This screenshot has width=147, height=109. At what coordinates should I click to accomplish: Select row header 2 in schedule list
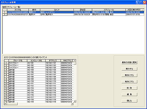(5, 14)
